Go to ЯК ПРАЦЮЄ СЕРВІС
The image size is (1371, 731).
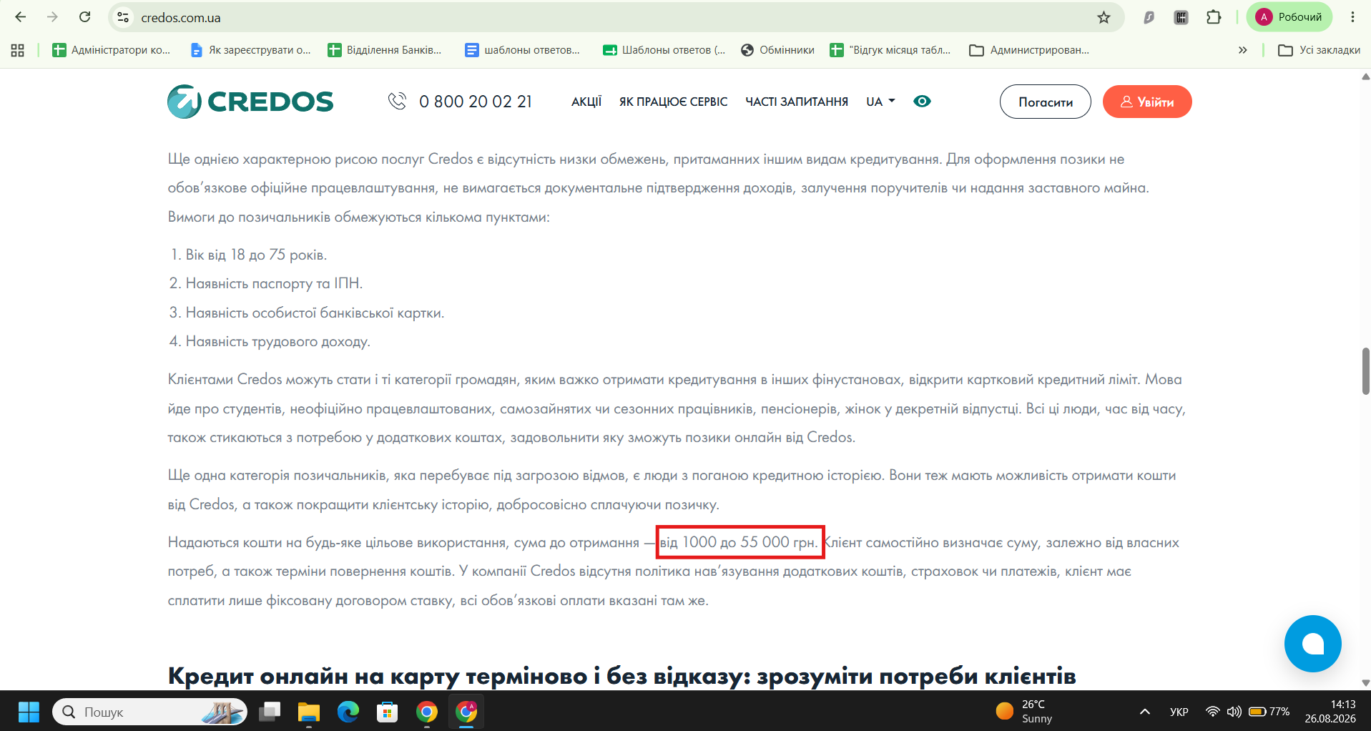[674, 102]
